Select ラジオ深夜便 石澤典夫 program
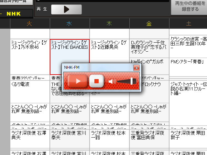This screenshot has width=207, height=155. click(30, 139)
